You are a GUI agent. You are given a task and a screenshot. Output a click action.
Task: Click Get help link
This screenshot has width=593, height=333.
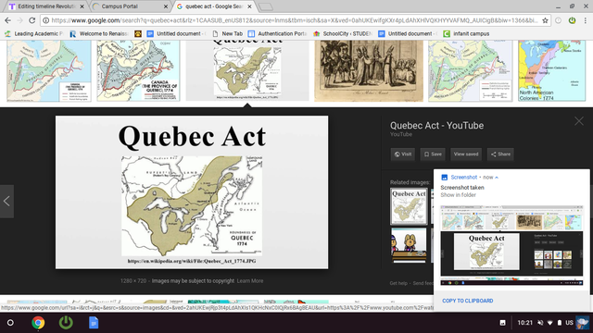(x=398, y=283)
